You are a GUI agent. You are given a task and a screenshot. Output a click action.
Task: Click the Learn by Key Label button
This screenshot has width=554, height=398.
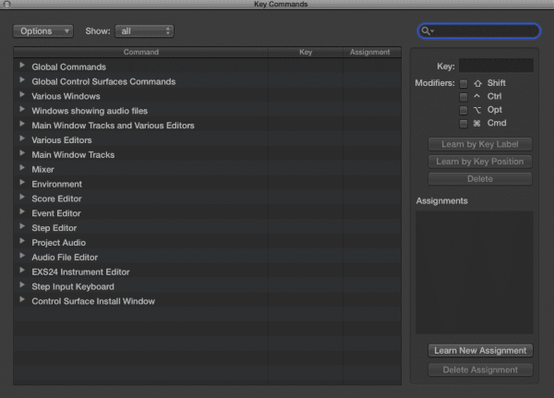click(x=480, y=144)
